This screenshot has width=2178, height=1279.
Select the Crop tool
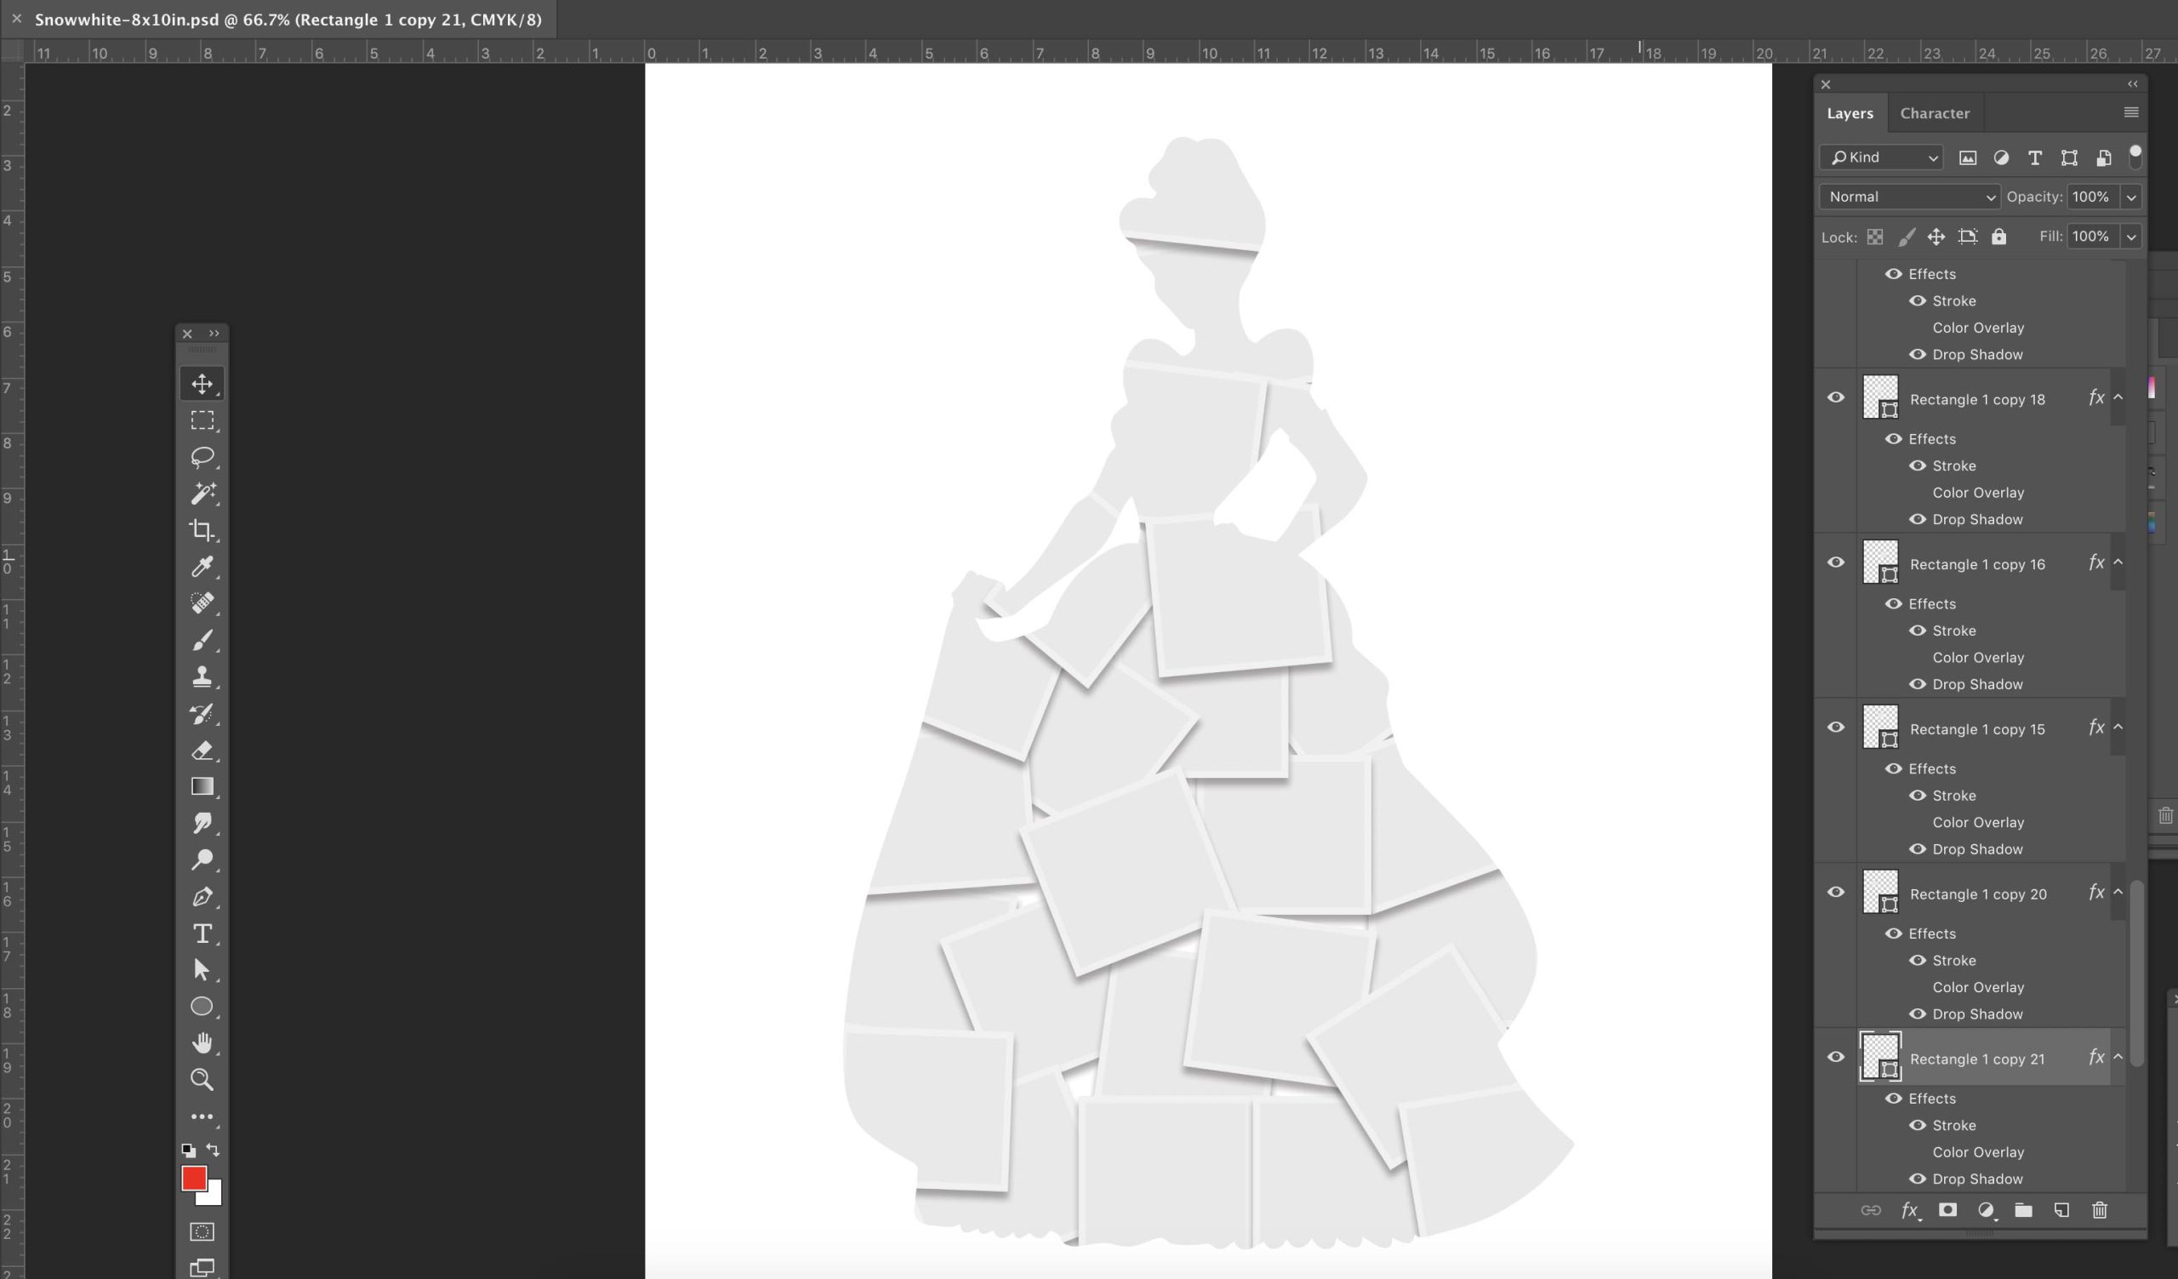pyautogui.click(x=202, y=530)
